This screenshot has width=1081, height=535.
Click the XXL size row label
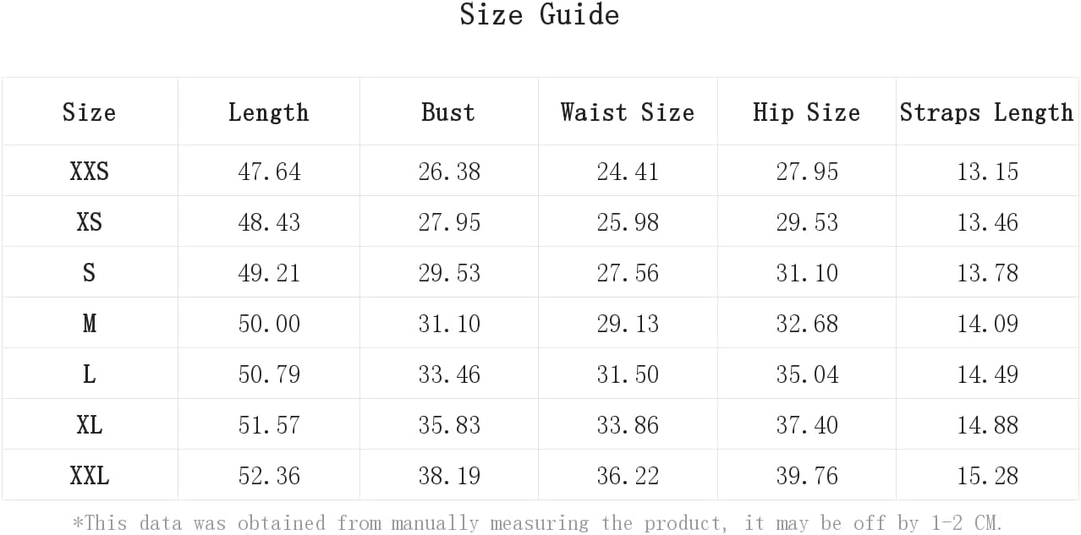pos(90,476)
